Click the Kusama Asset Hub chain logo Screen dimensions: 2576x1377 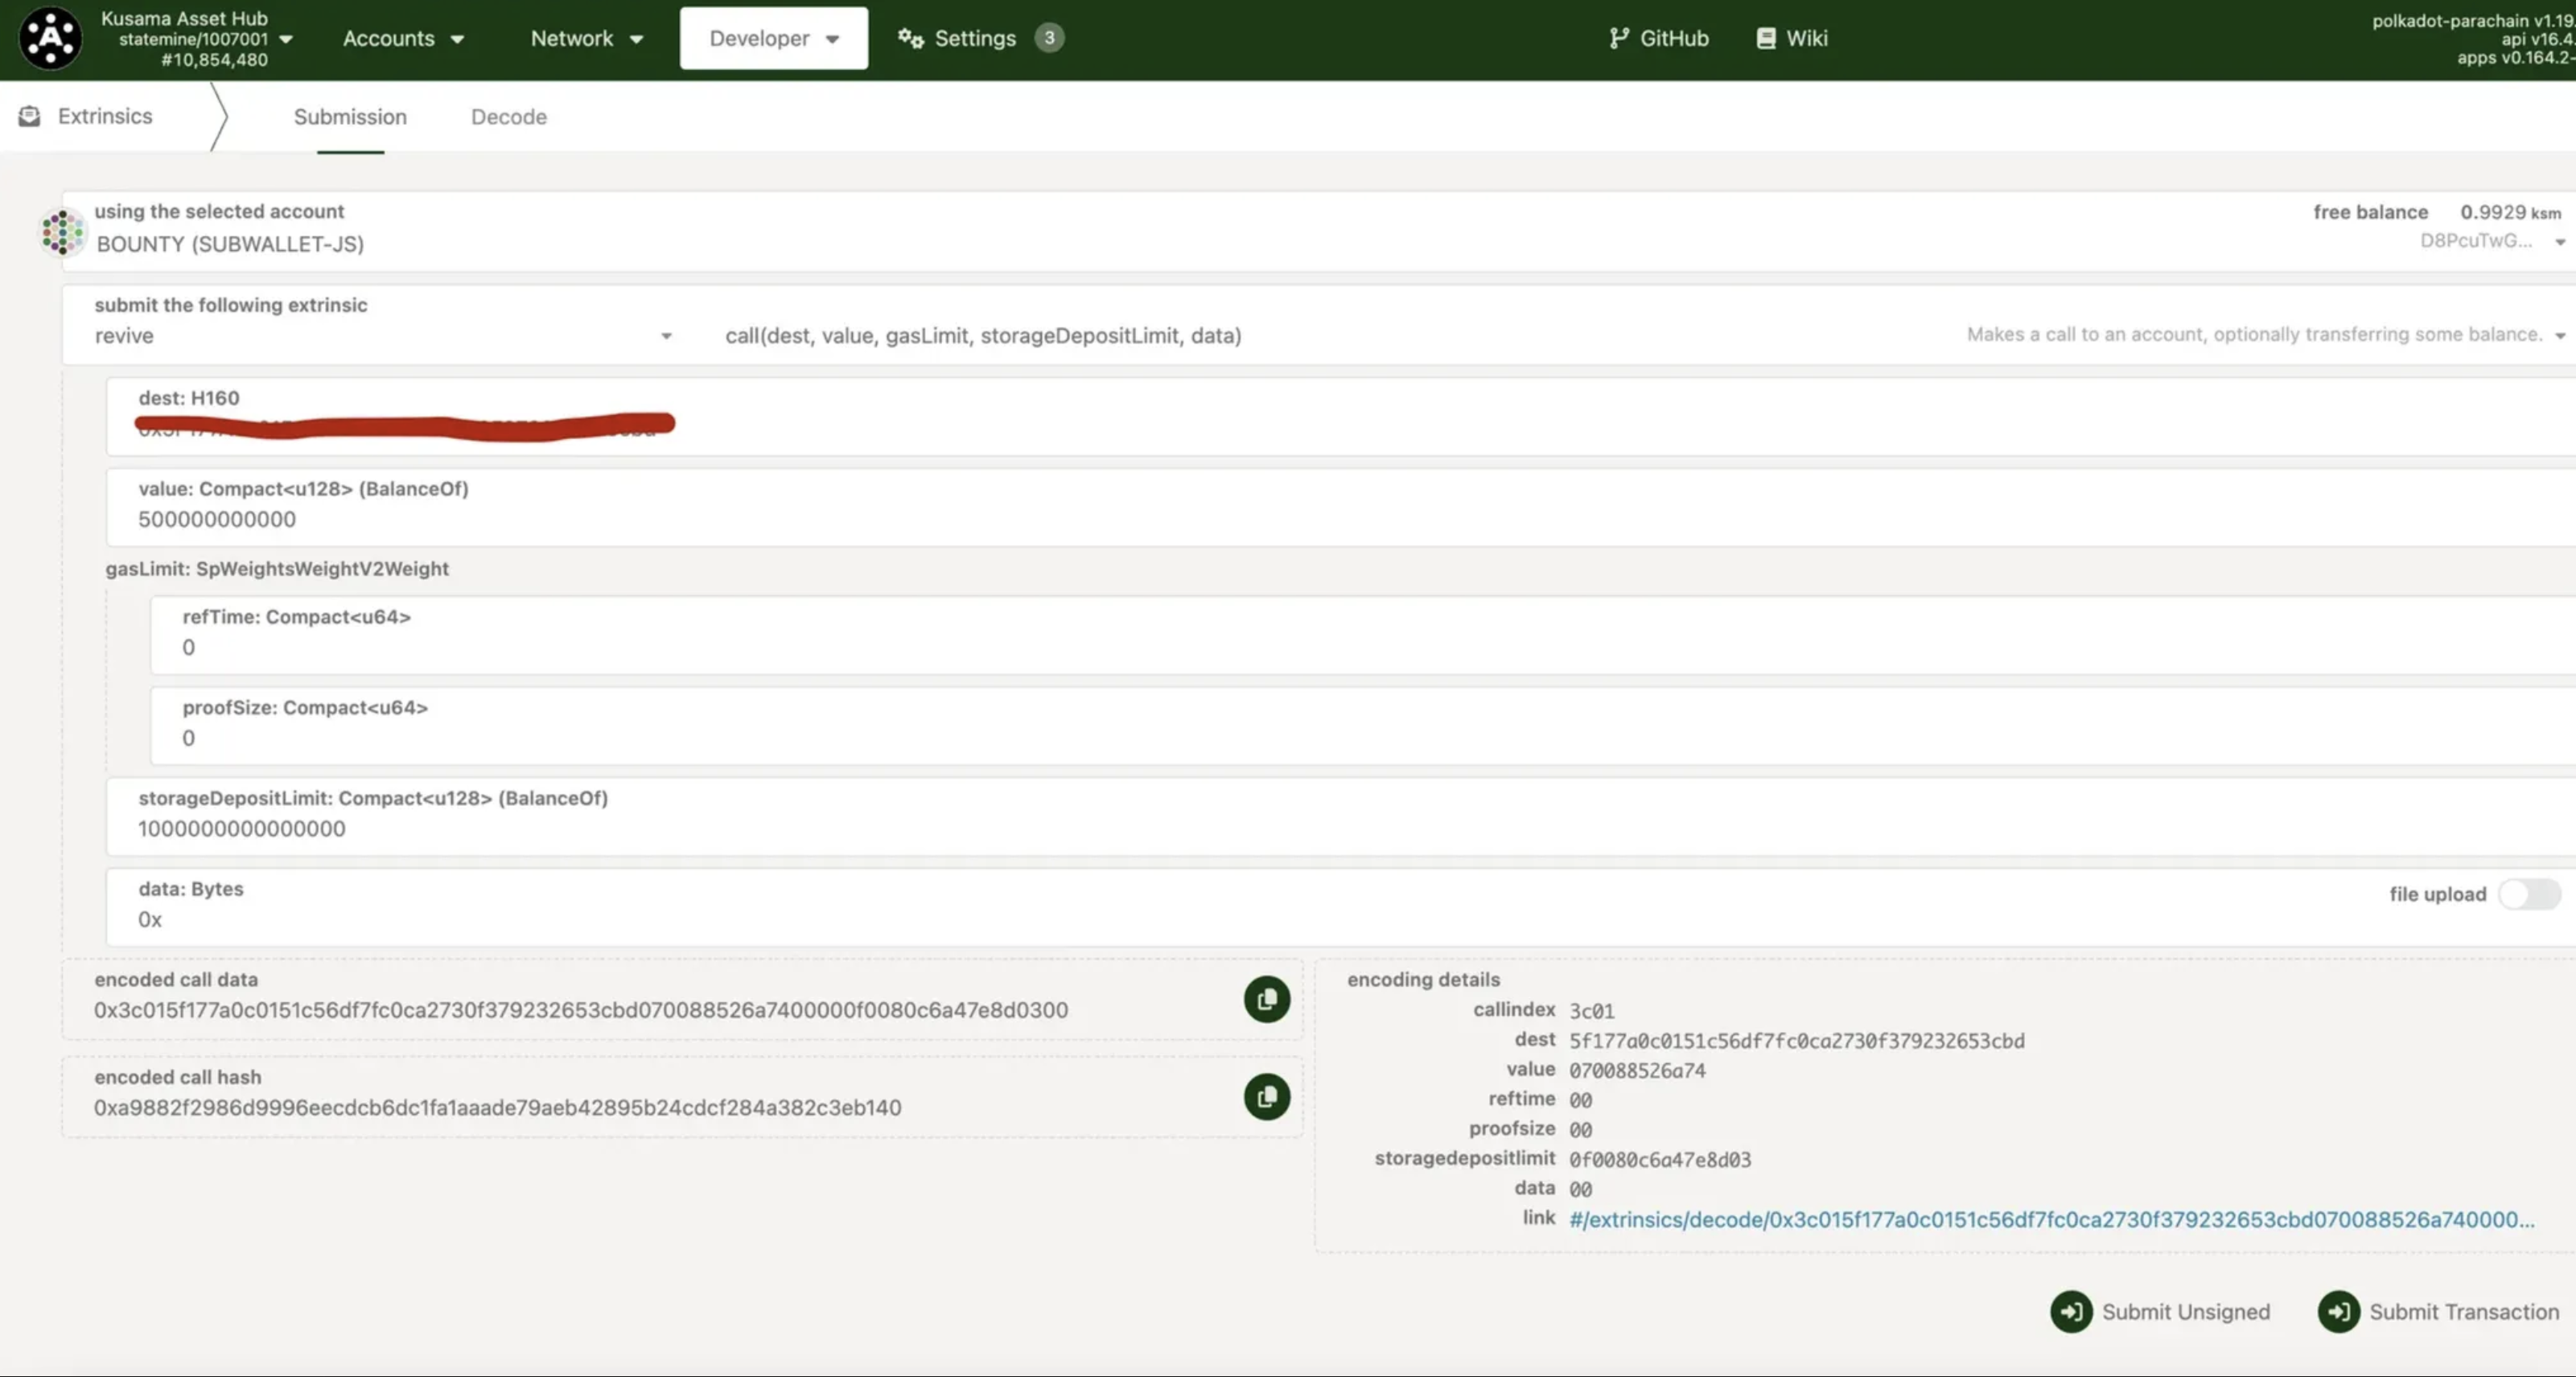point(50,38)
